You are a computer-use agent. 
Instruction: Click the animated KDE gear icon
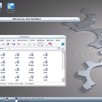pyautogui.click(x=63, y=44)
